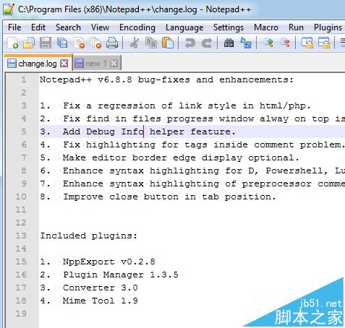Open the Macro menu
Viewport: 345px width, 328px height.
(x=266, y=27)
